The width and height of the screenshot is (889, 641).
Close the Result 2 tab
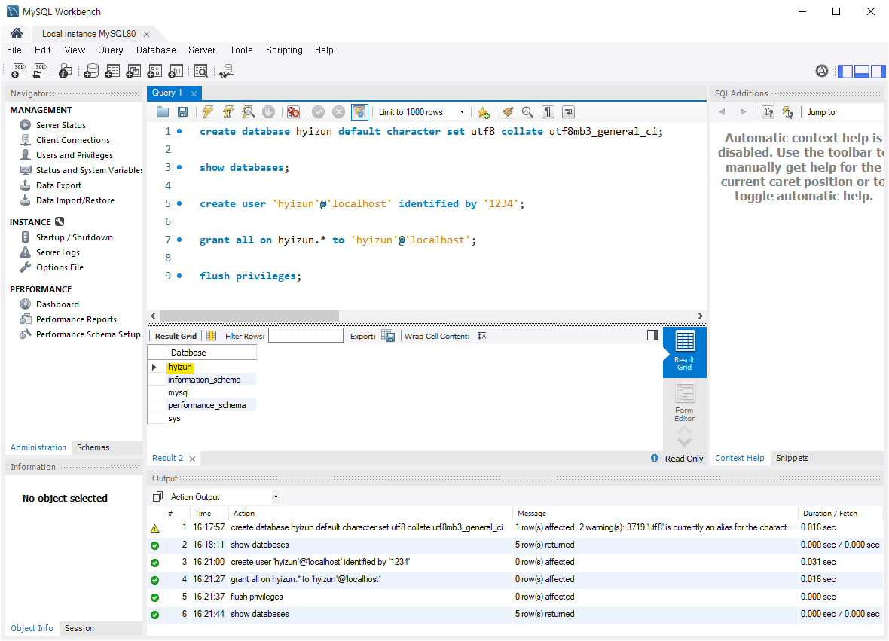(192, 459)
